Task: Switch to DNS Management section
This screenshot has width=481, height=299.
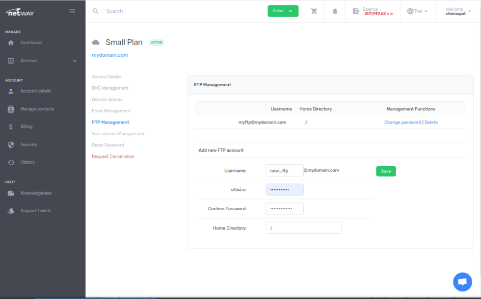Action: (110, 88)
